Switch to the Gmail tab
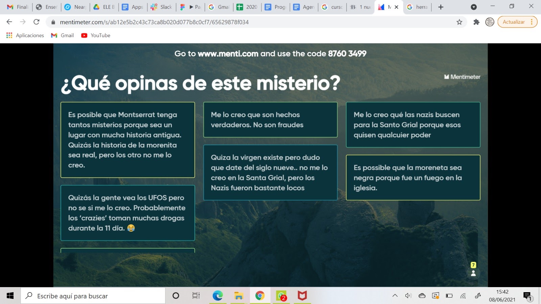The width and height of the screenshot is (541, 304). pyautogui.click(x=219, y=7)
